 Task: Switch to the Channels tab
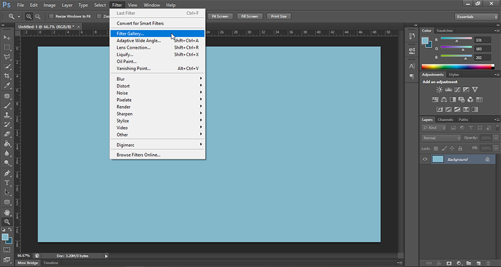445,119
